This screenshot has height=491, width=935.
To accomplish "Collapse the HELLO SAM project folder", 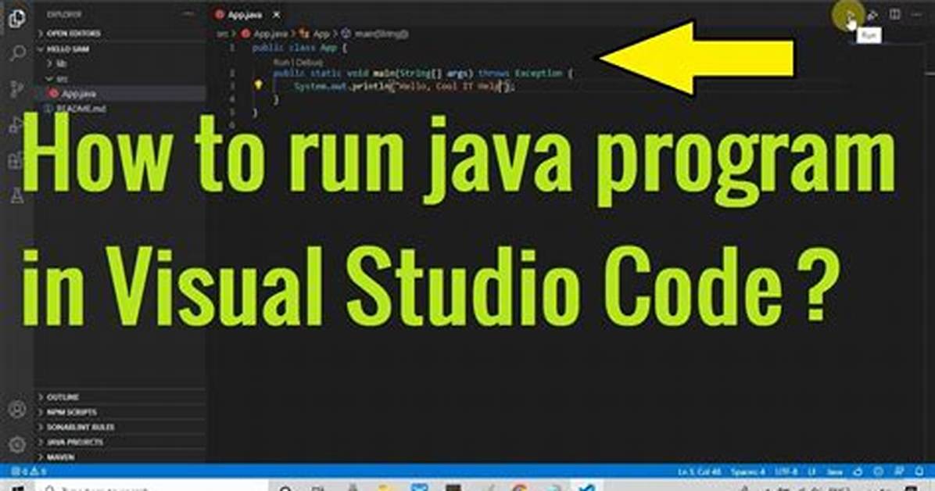I will pos(120,49).
